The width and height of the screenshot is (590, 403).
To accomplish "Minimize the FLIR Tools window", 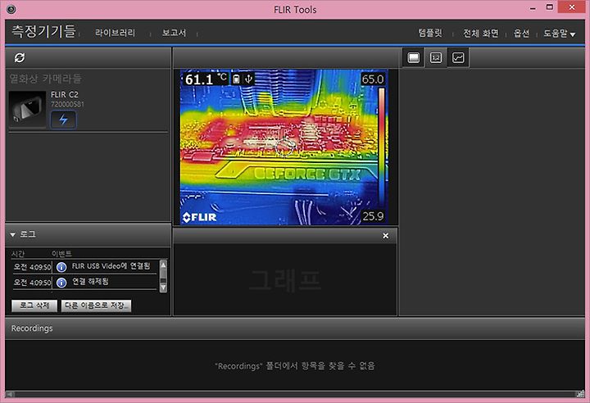I will 533,7.
